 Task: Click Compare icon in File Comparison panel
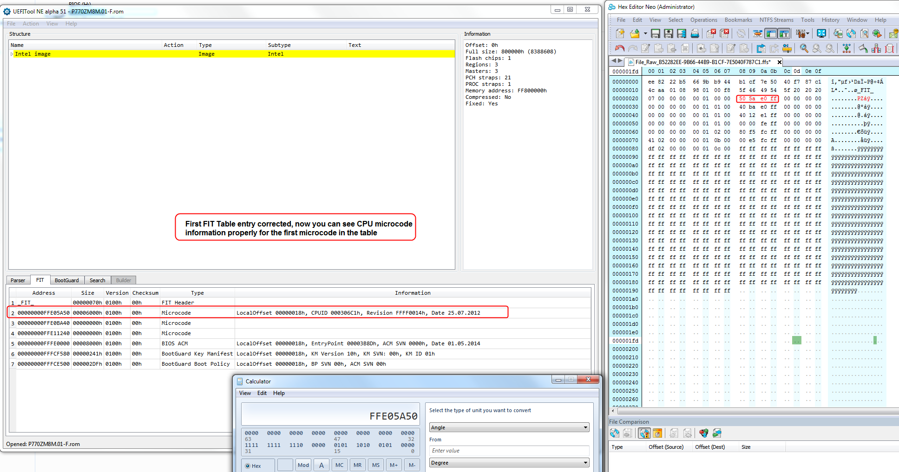[615, 433]
